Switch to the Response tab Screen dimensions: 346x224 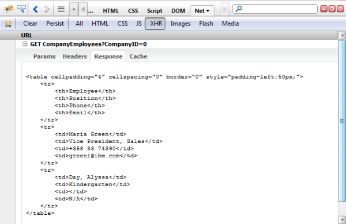[x=108, y=56]
